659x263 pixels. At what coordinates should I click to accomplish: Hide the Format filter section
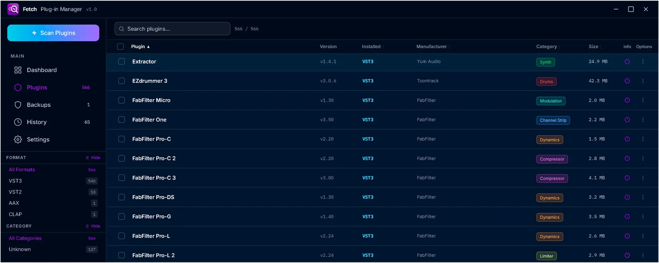(93, 158)
